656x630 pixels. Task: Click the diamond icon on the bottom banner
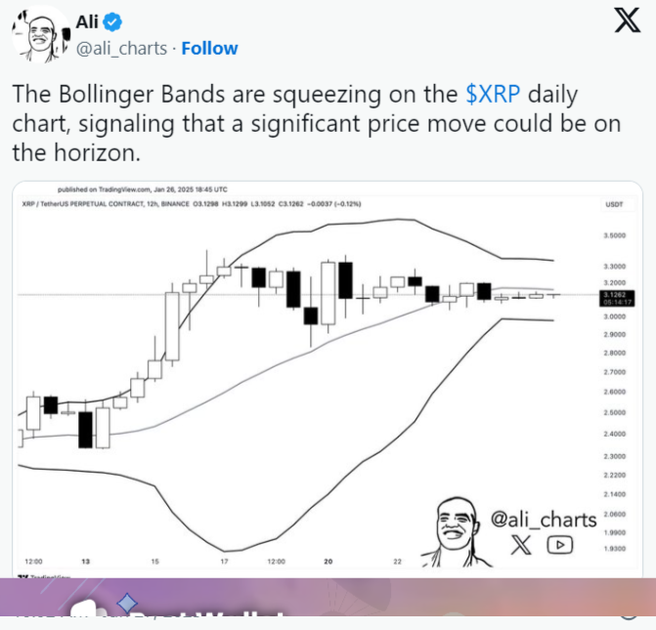click(127, 603)
